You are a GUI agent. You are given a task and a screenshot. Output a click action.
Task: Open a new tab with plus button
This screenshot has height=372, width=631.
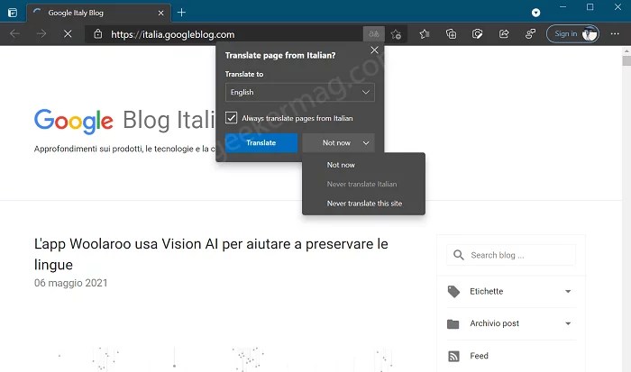coord(181,13)
